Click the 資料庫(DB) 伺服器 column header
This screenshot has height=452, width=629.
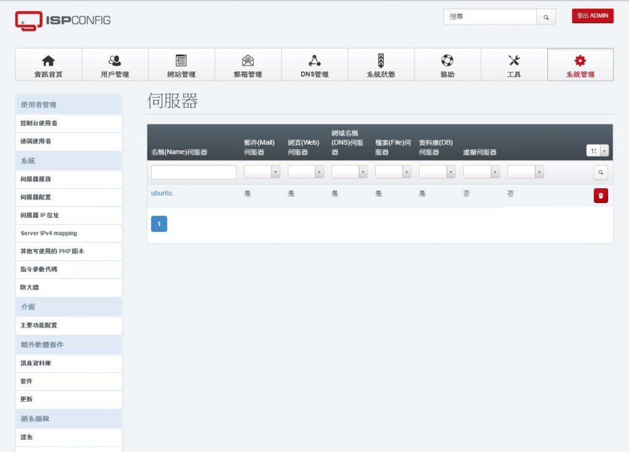[436, 147]
